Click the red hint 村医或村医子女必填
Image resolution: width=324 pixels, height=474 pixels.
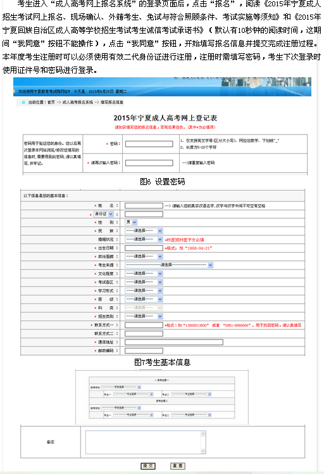click(x=185, y=240)
